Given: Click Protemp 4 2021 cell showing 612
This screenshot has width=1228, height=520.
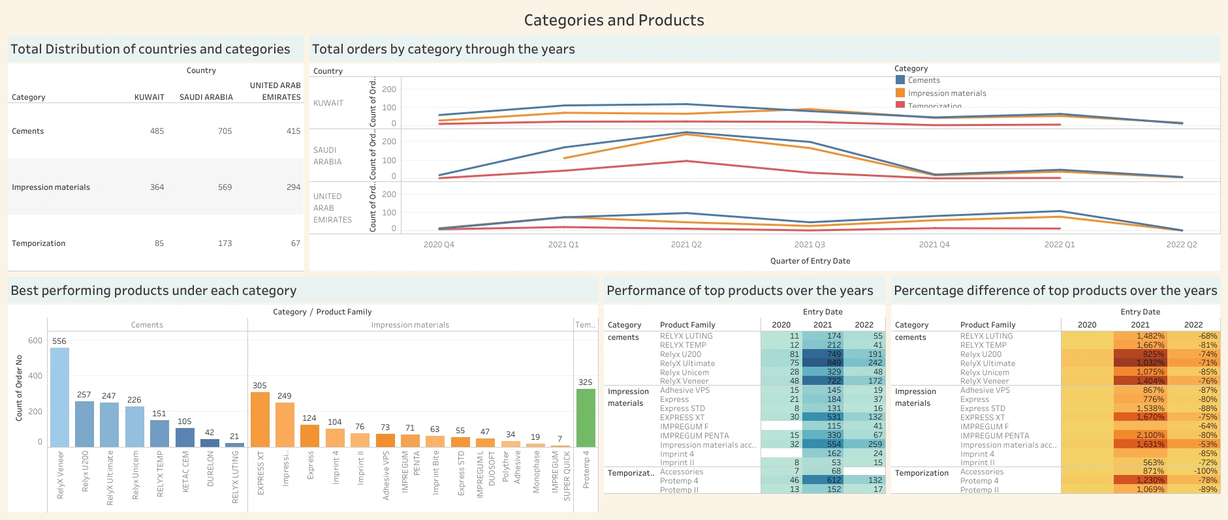Looking at the screenshot, I should (x=822, y=480).
